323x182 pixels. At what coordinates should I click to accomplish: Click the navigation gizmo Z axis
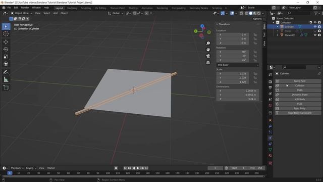pyautogui.click(x=202, y=26)
